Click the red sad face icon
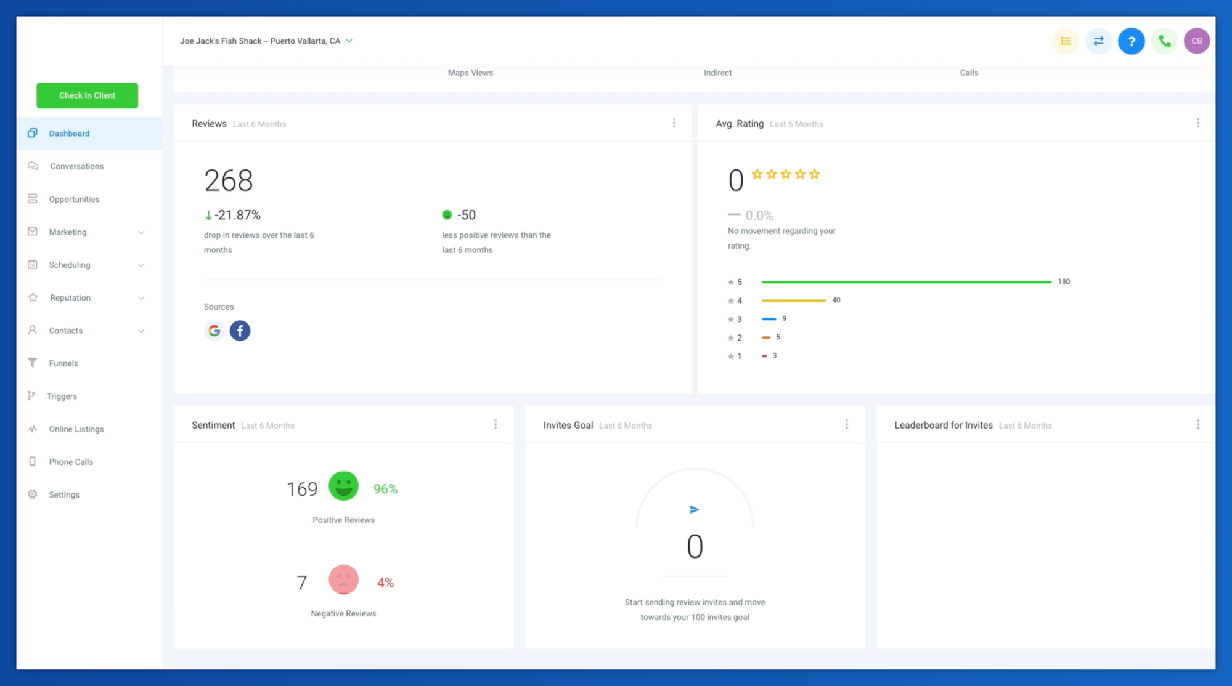Image resolution: width=1232 pixels, height=686 pixels. (x=343, y=579)
